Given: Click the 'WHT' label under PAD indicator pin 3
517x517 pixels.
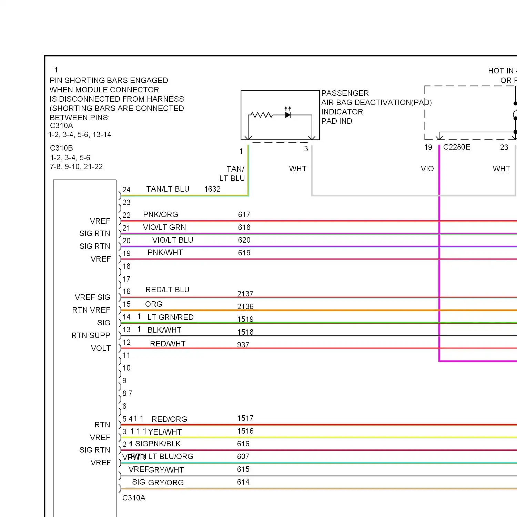Looking at the screenshot, I should coord(298,169).
